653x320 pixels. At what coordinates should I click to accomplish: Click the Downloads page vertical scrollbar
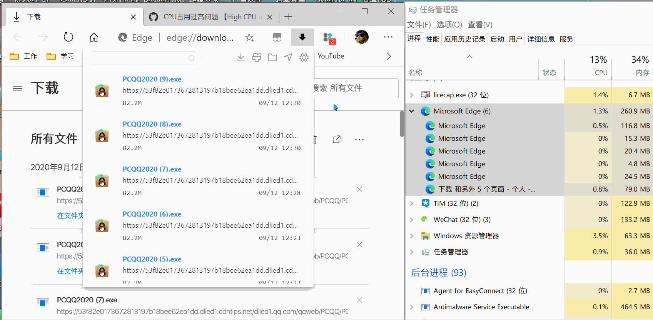(x=402, y=123)
